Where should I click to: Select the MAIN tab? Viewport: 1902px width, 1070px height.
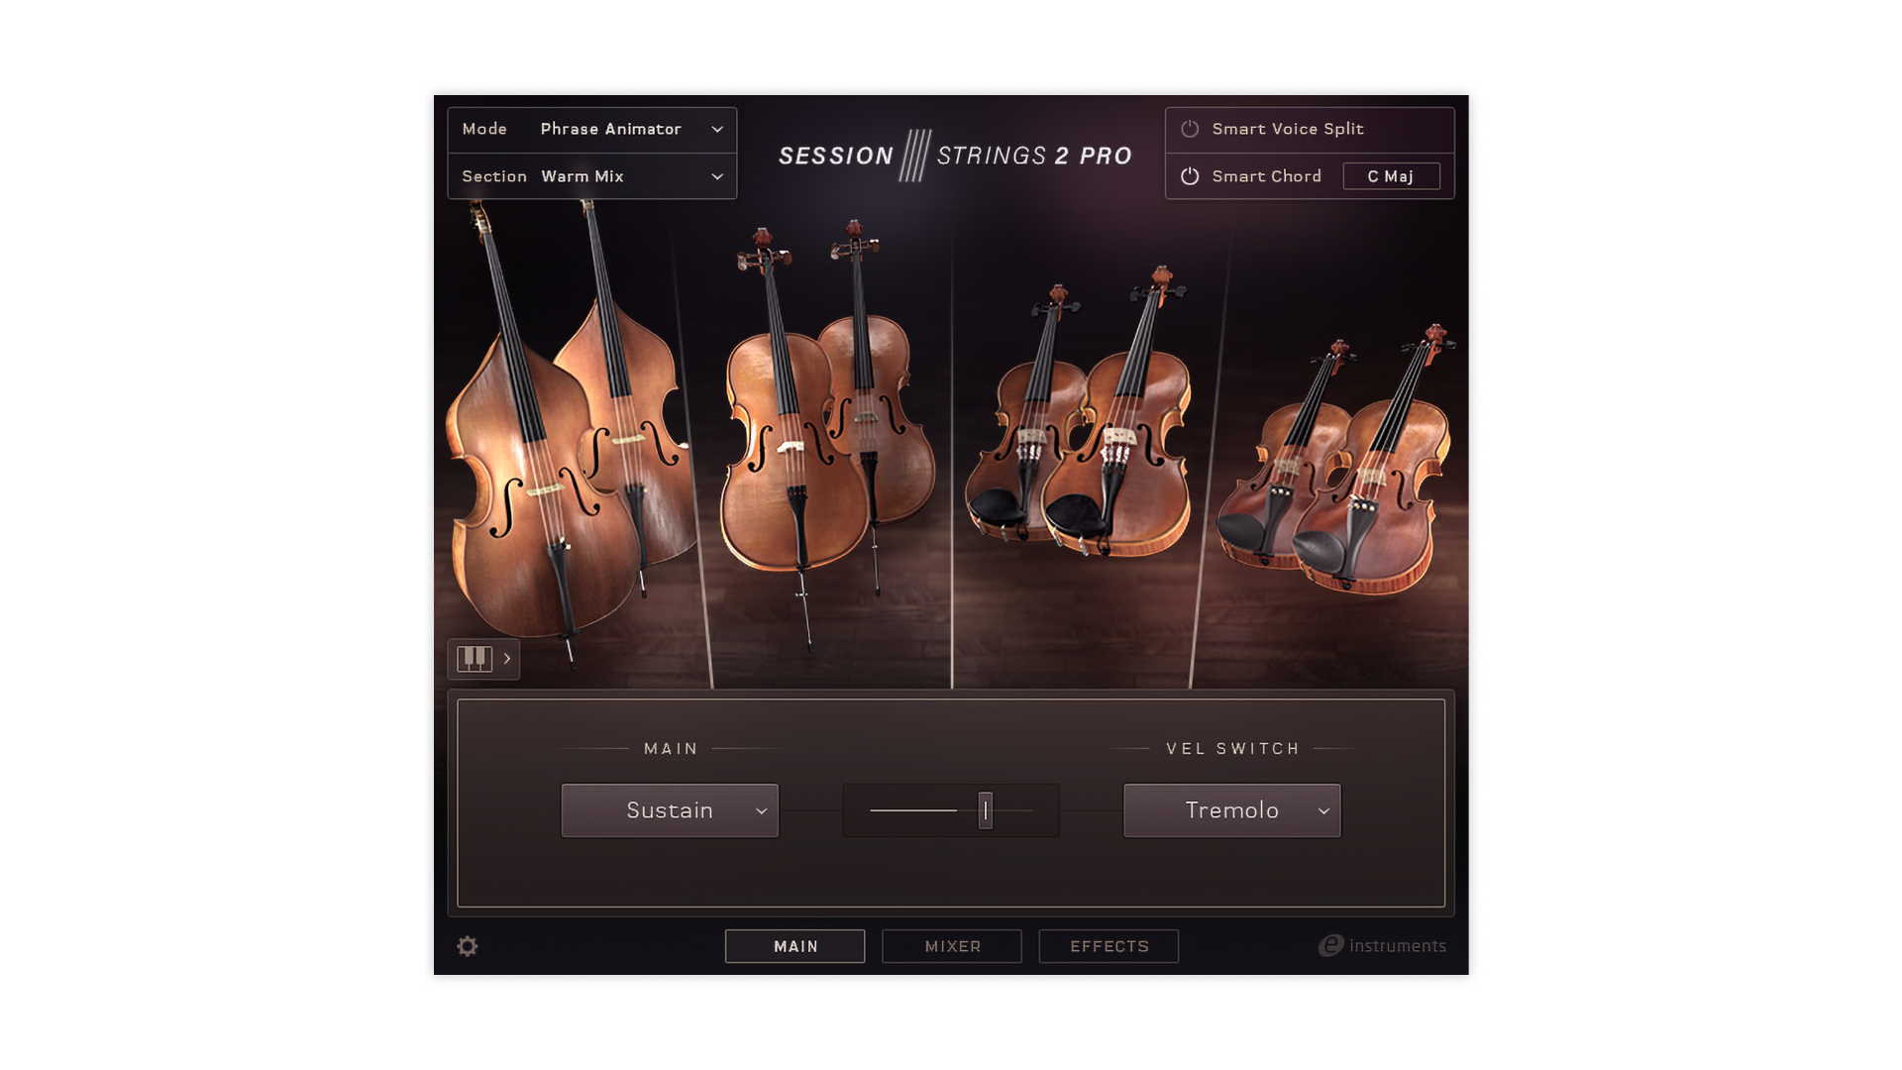tap(794, 946)
